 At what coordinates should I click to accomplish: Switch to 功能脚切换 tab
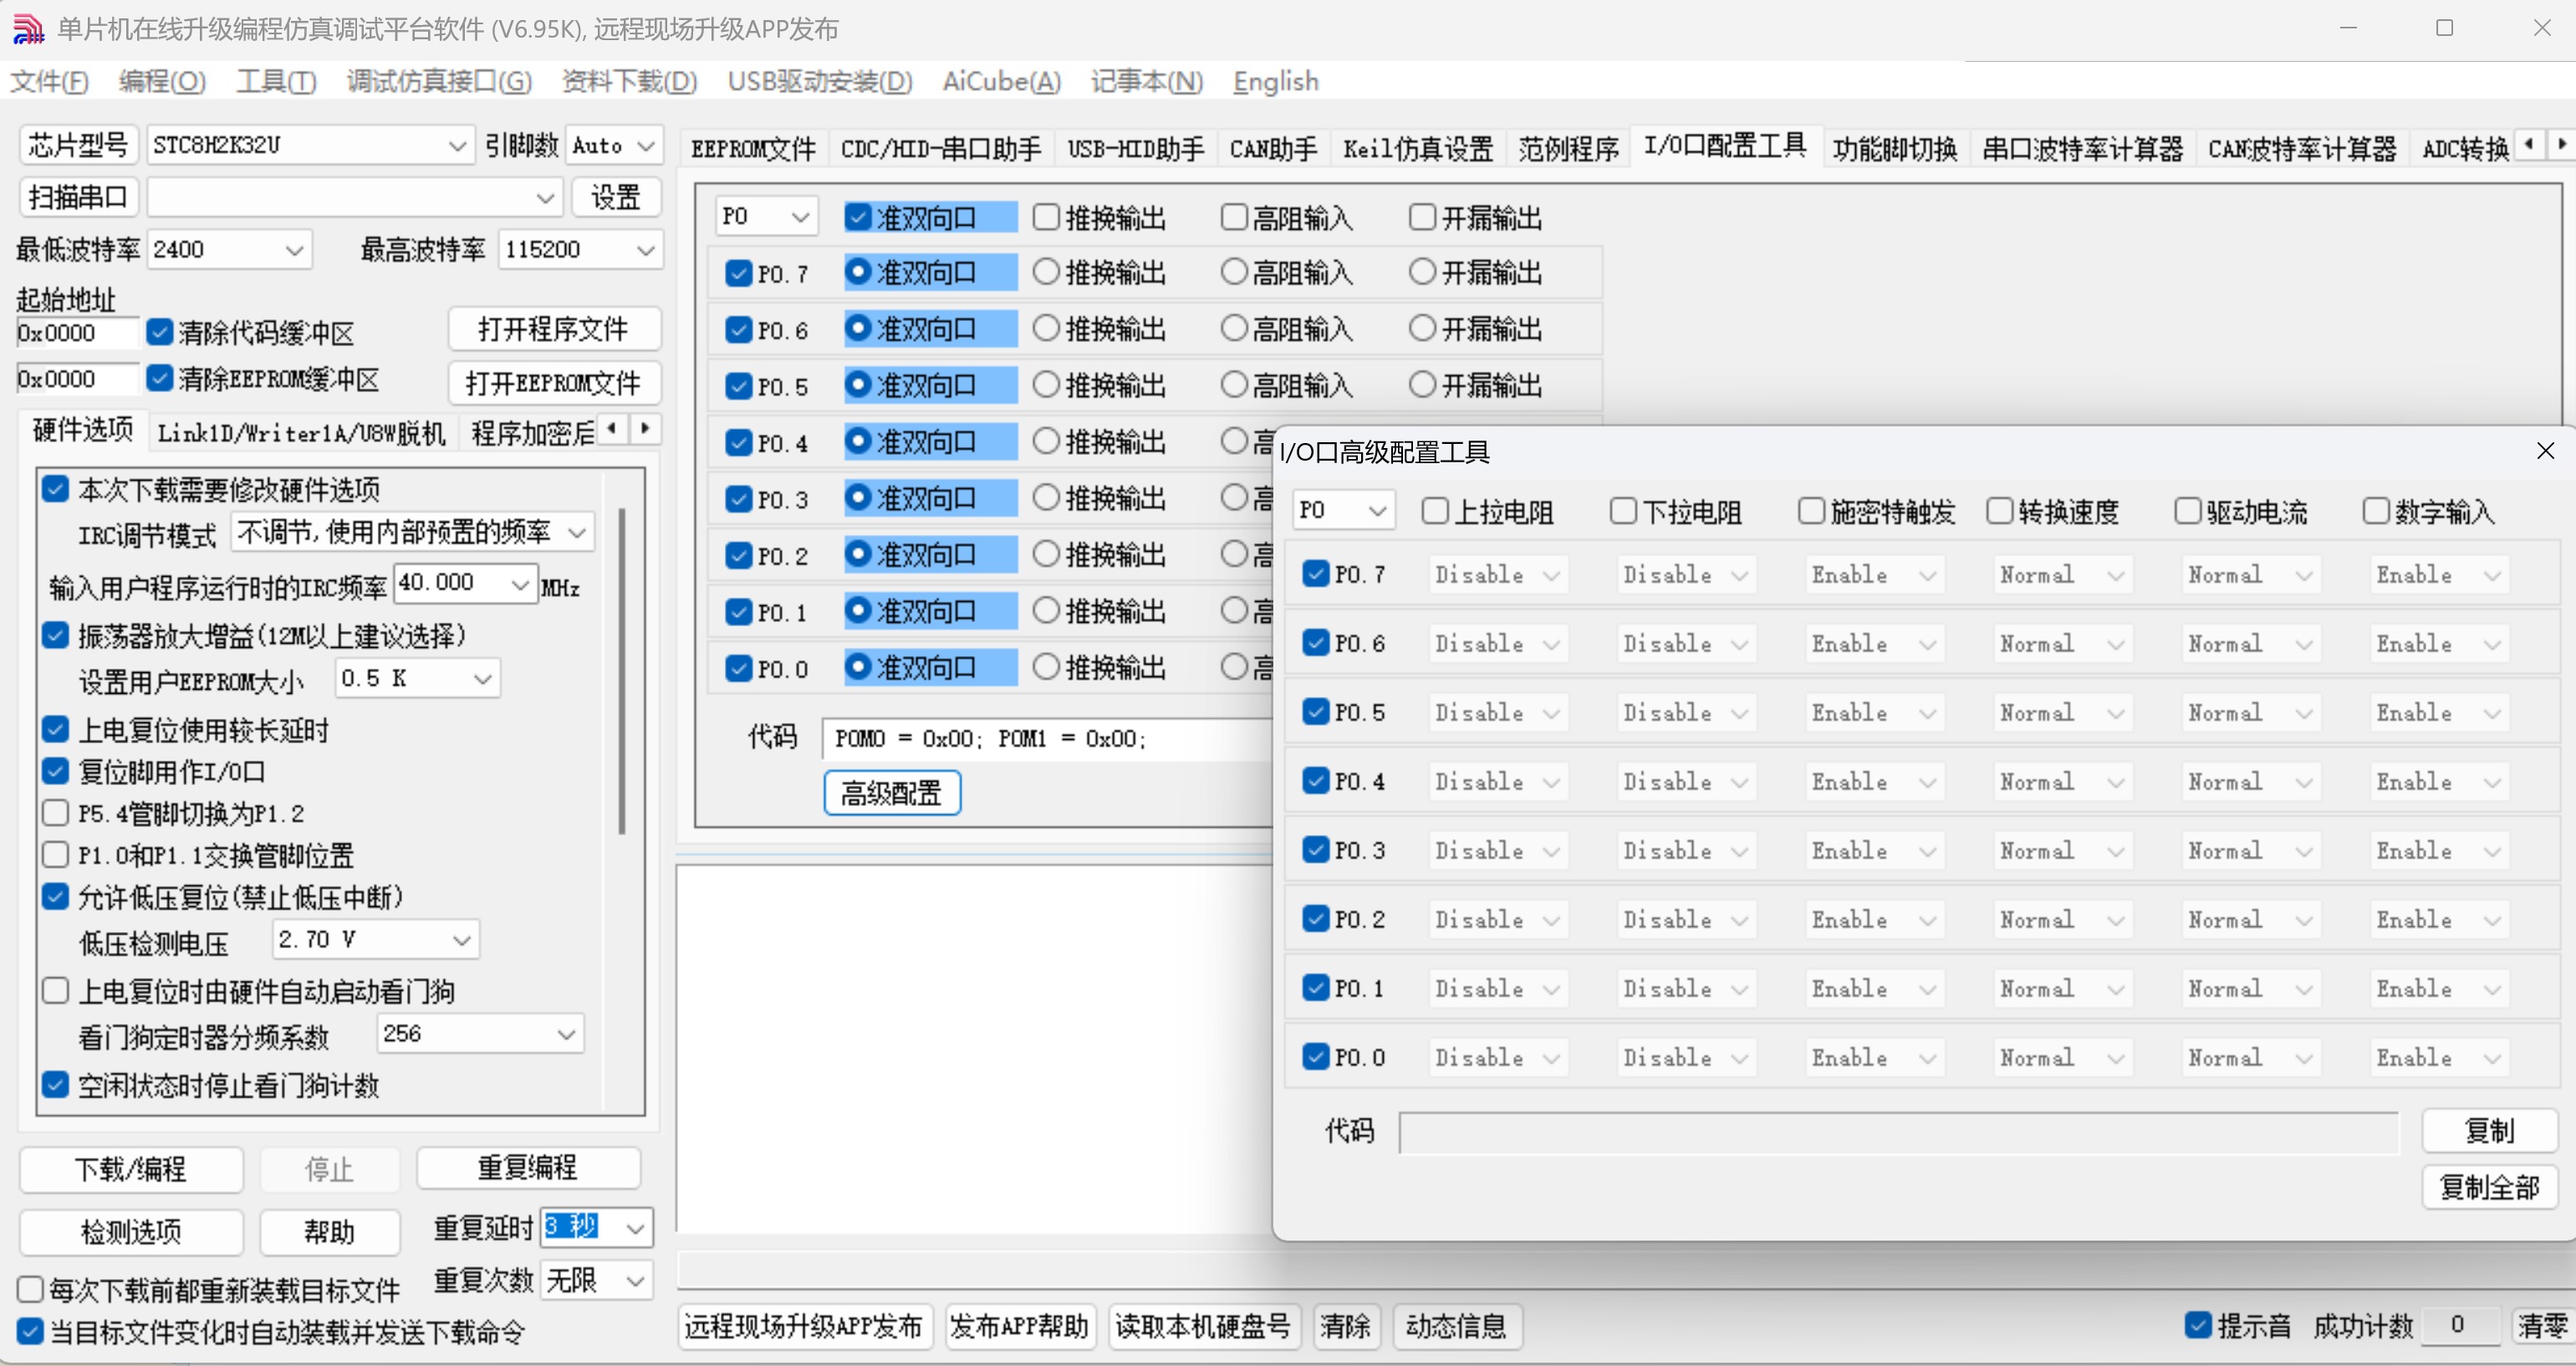click(x=1894, y=149)
